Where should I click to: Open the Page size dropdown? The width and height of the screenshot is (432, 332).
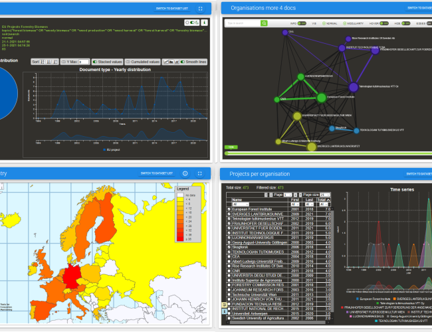[325, 195]
